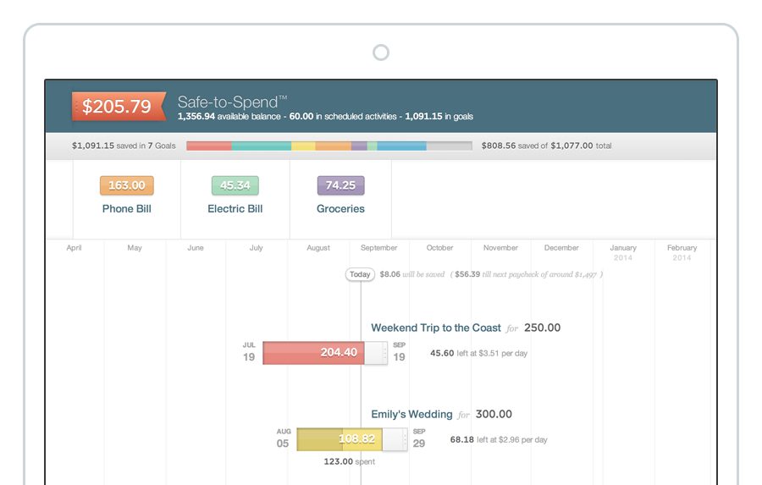Select the October month column header
This screenshot has height=485, width=762.
439,248
